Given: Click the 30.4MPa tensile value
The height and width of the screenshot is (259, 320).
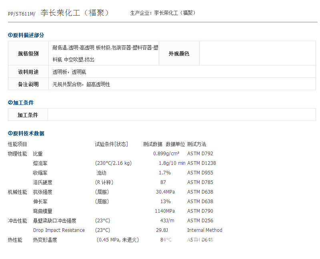Looking at the screenshot, I should (x=165, y=192).
